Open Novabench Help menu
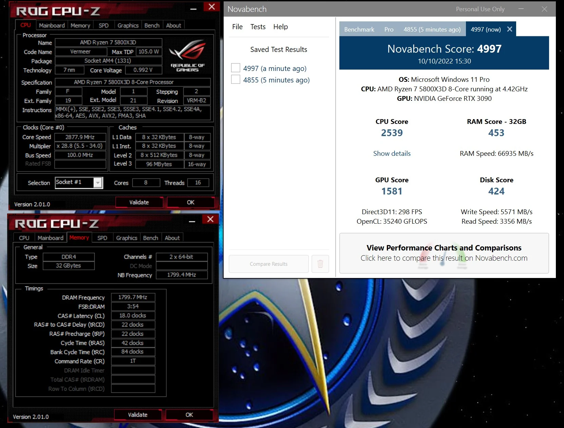Viewport: 564px width, 428px height. (x=280, y=27)
